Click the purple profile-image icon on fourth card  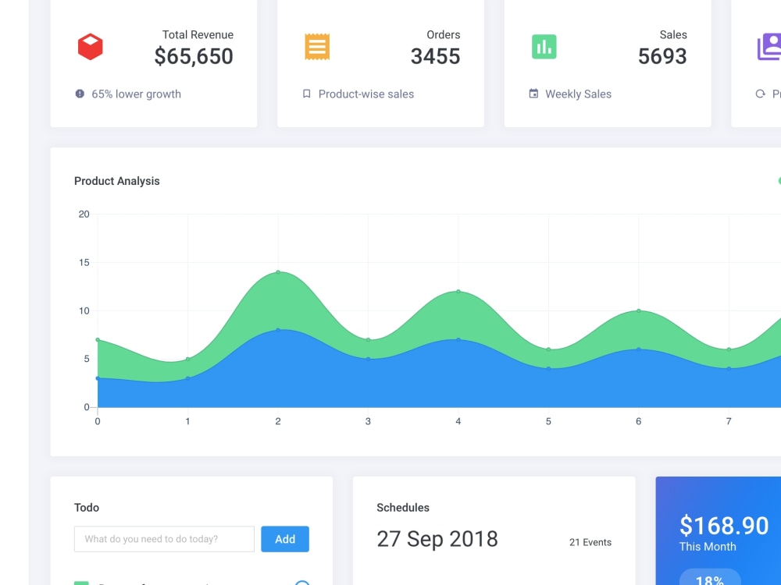(x=769, y=48)
